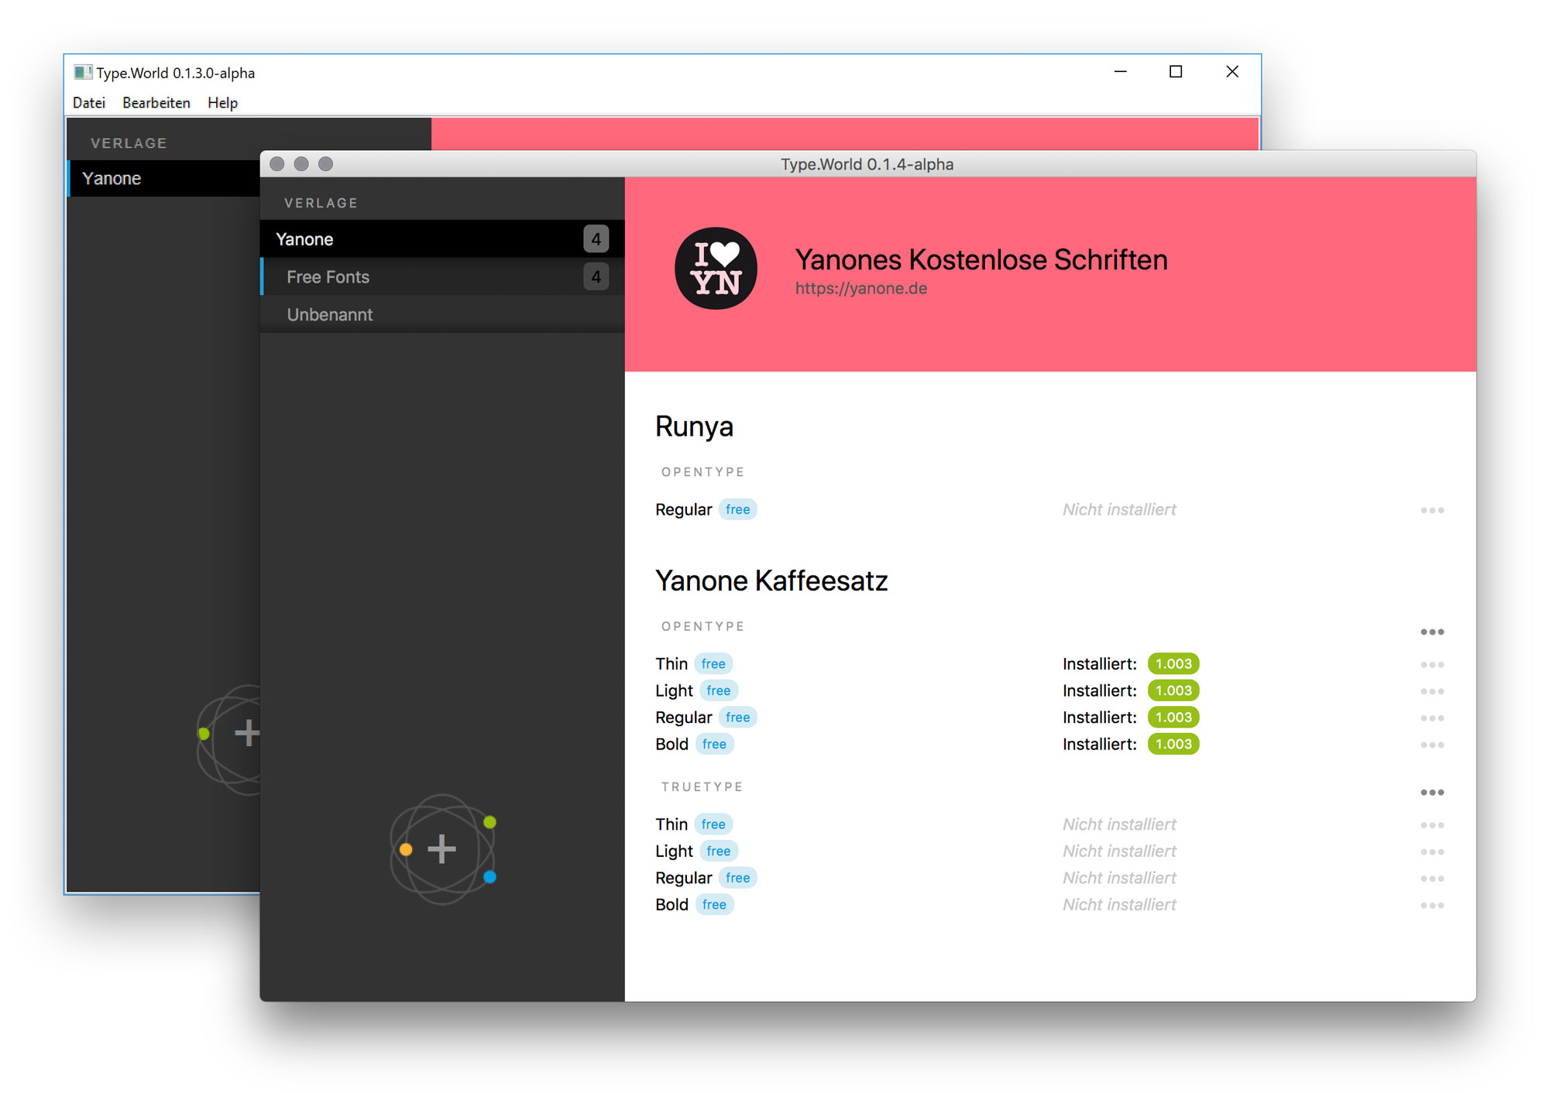Click the VERLAGE header in the front window
The width and height of the screenshot is (1549, 1093).
coord(321,203)
